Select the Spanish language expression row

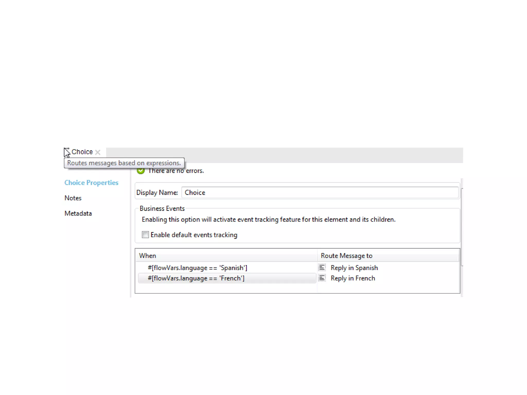tap(197, 268)
